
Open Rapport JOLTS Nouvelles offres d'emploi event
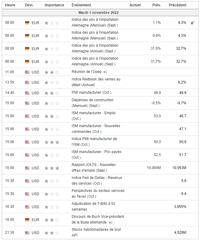[x=94, y=167]
